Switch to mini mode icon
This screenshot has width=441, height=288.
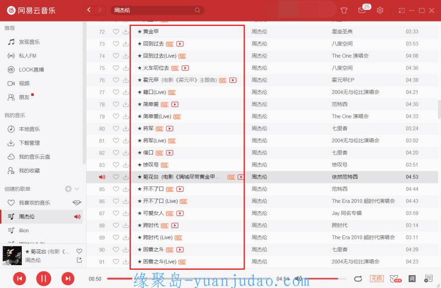coord(402,10)
